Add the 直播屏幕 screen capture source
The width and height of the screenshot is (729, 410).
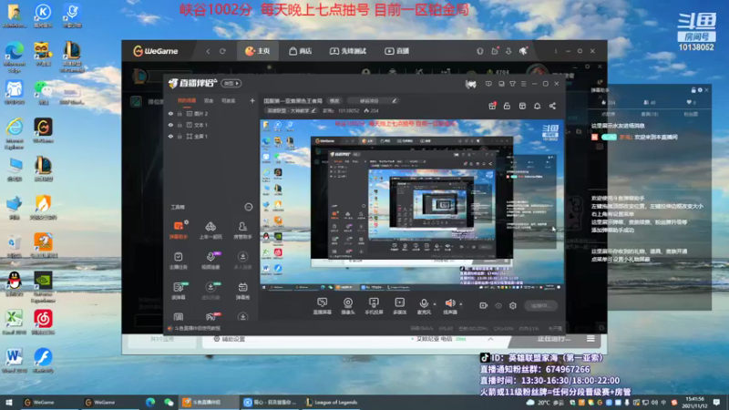pos(323,306)
